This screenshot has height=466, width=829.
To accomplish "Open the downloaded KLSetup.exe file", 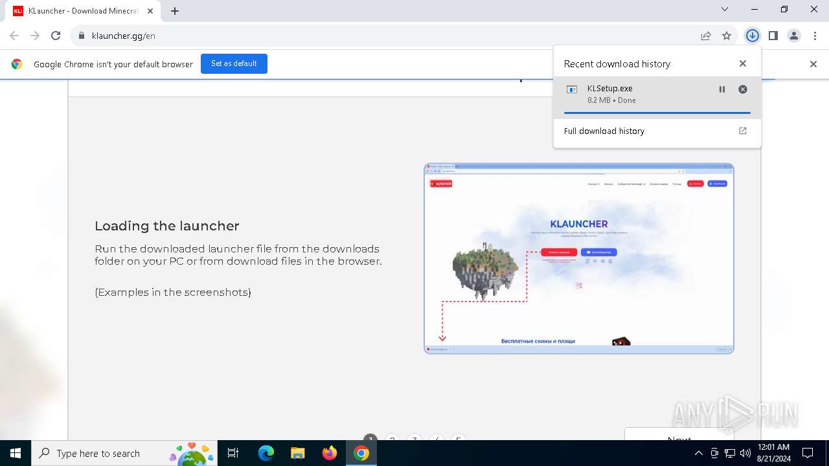I will click(610, 88).
